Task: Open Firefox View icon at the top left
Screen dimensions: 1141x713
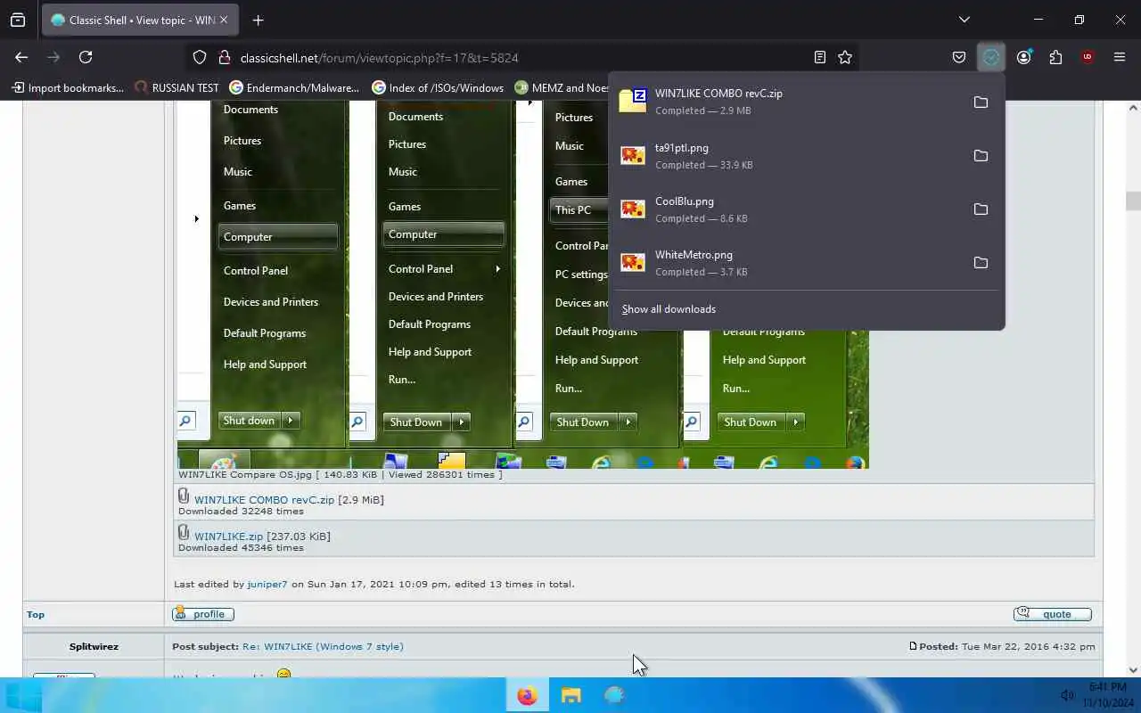Action: [18, 20]
